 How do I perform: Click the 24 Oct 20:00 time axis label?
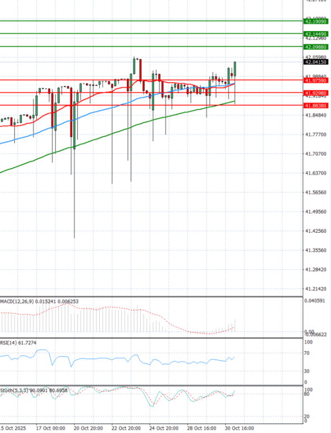click(x=164, y=427)
